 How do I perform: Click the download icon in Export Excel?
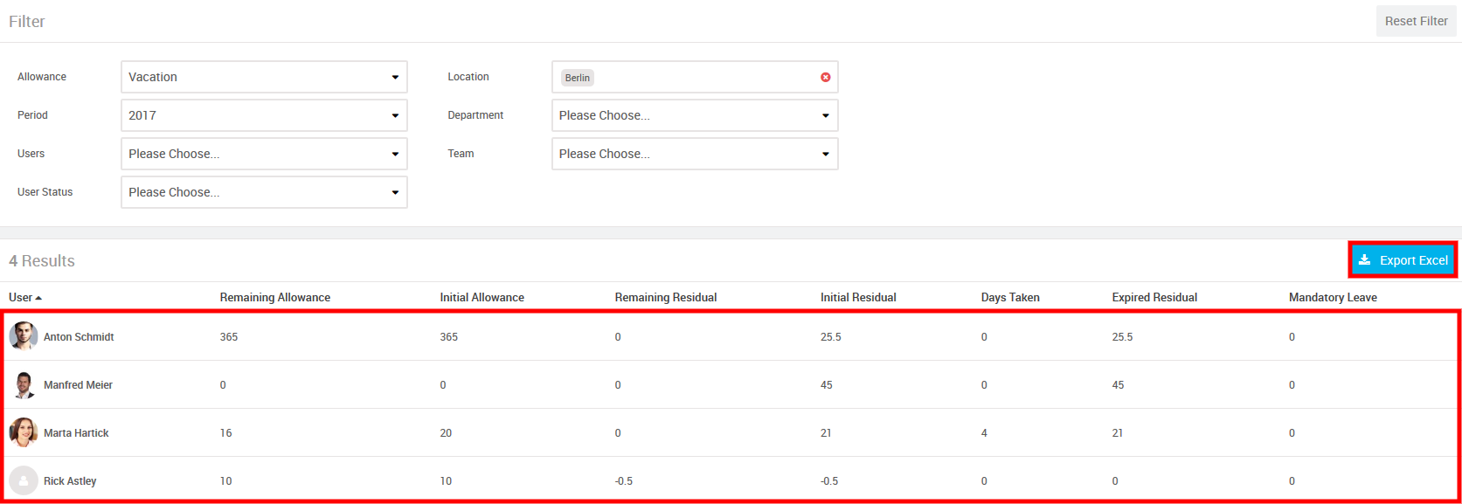(x=1364, y=260)
